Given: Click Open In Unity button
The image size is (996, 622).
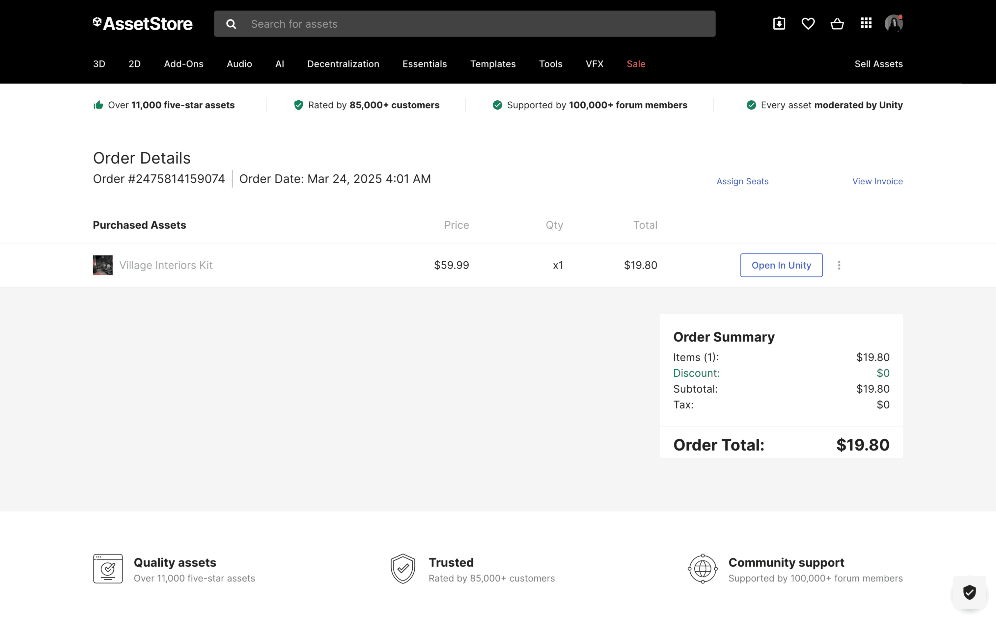Looking at the screenshot, I should [781, 265].
